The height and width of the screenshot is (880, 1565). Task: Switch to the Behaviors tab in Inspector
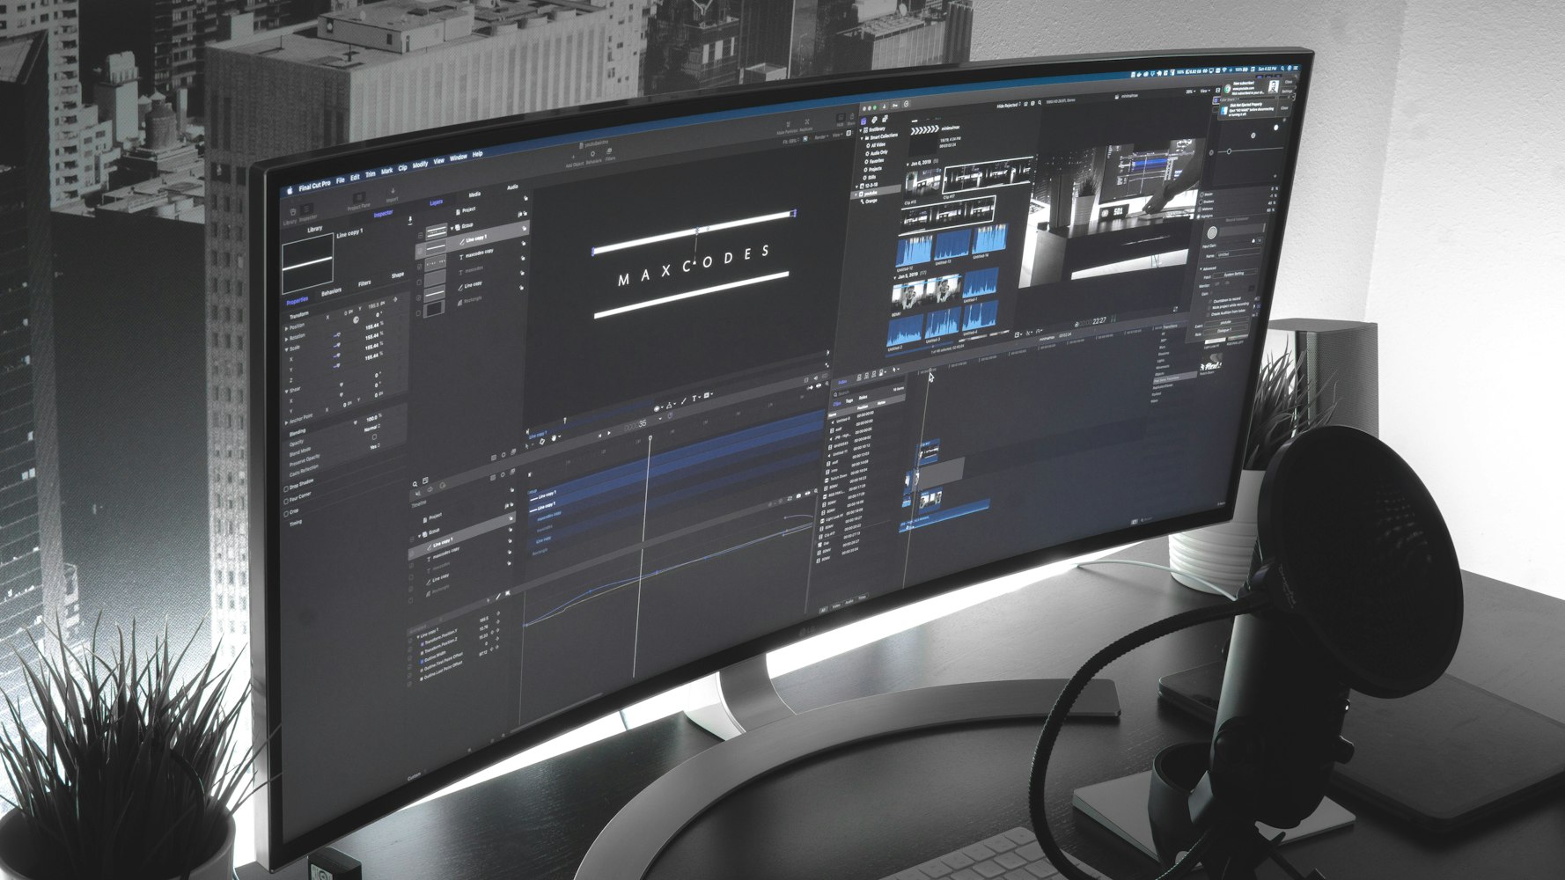pyautogui.click(x=331, y=292)
